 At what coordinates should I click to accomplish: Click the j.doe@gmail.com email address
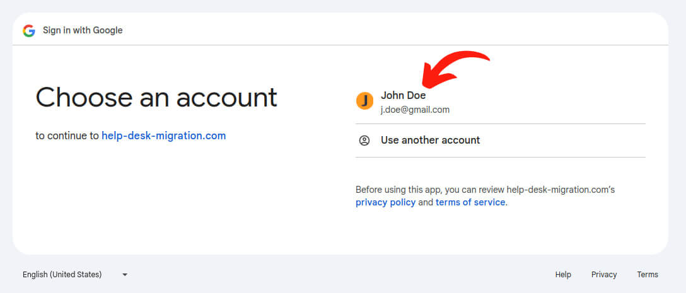(x=415, y=110)
